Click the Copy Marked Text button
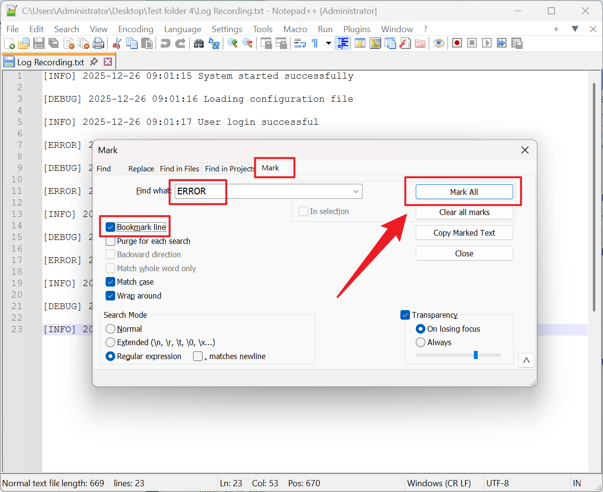 click(464, 233)
